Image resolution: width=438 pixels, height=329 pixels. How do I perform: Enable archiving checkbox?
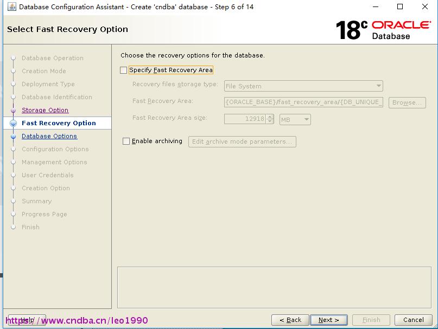tap(126, 141)
